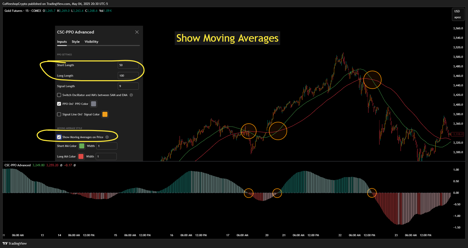The height and width of the screenshot is (248, 468).
Task: Enable Switch Oscillator between SAM and EMA
Action: click(59, 95)
